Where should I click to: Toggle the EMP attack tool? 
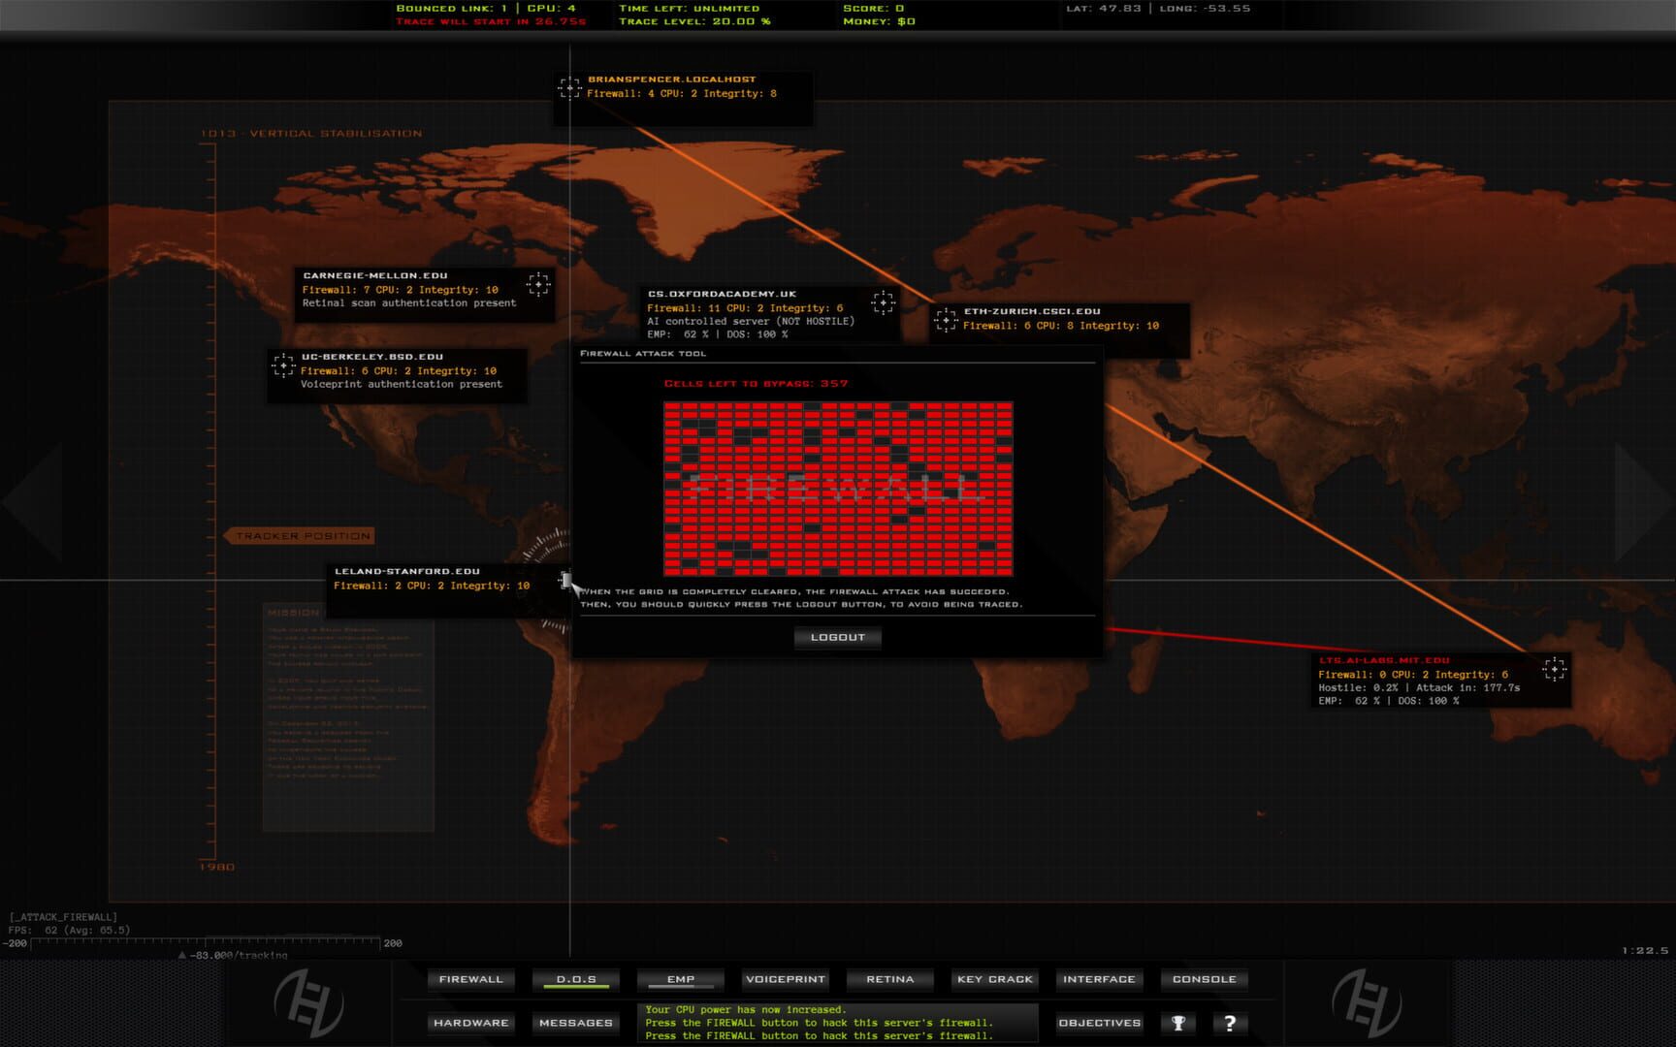click(680, 979)
